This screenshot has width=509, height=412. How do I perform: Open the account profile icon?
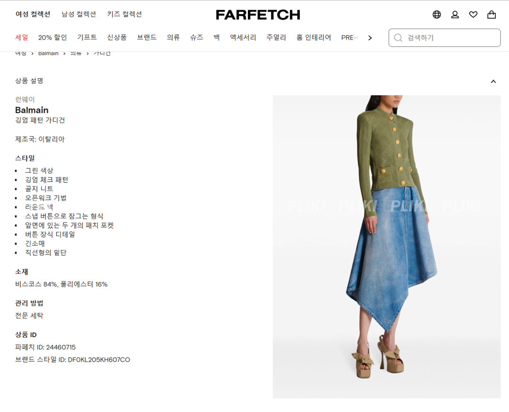coord(455,15)
